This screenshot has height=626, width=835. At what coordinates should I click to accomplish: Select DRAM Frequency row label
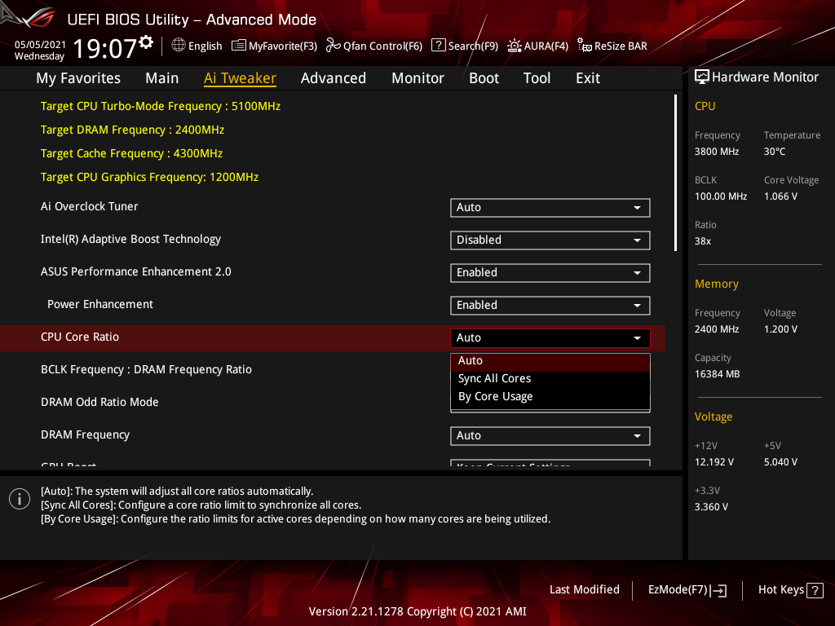[x=85, y=435]
